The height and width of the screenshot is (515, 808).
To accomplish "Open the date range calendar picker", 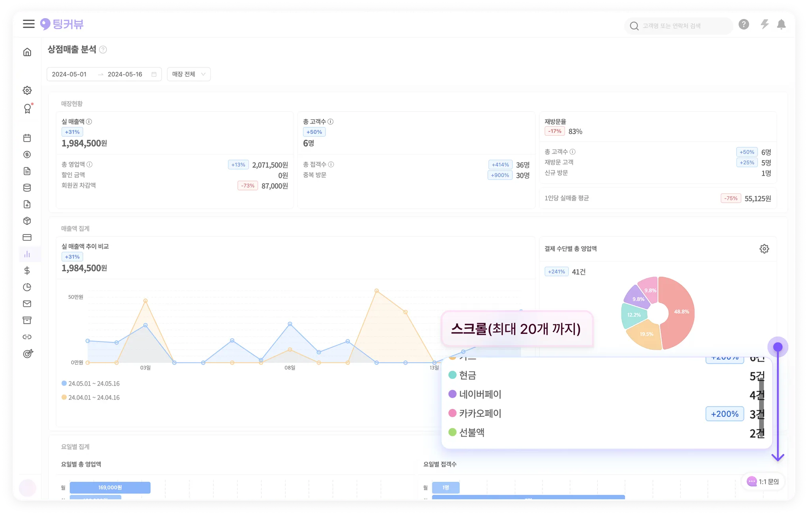I will tap(154, 74).
